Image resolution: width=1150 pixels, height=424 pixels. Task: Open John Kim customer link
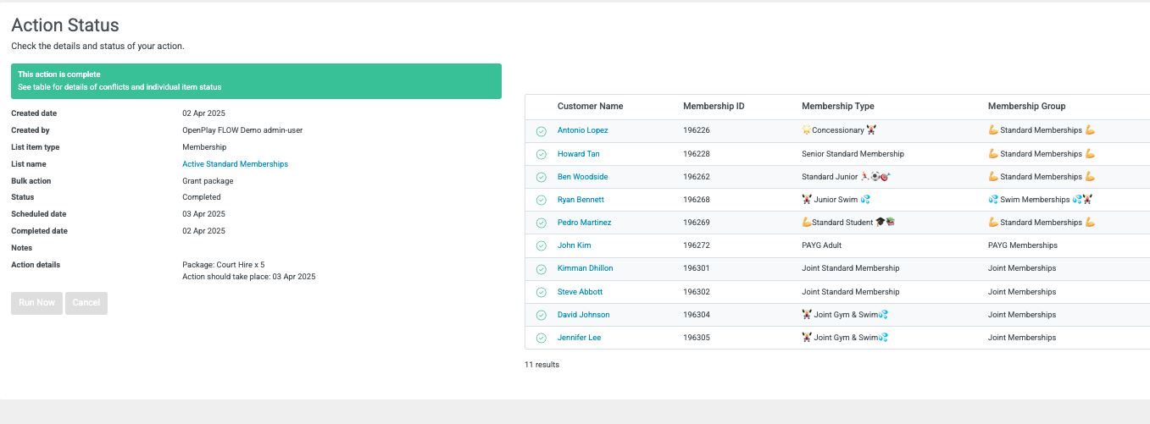click(575, 245)
